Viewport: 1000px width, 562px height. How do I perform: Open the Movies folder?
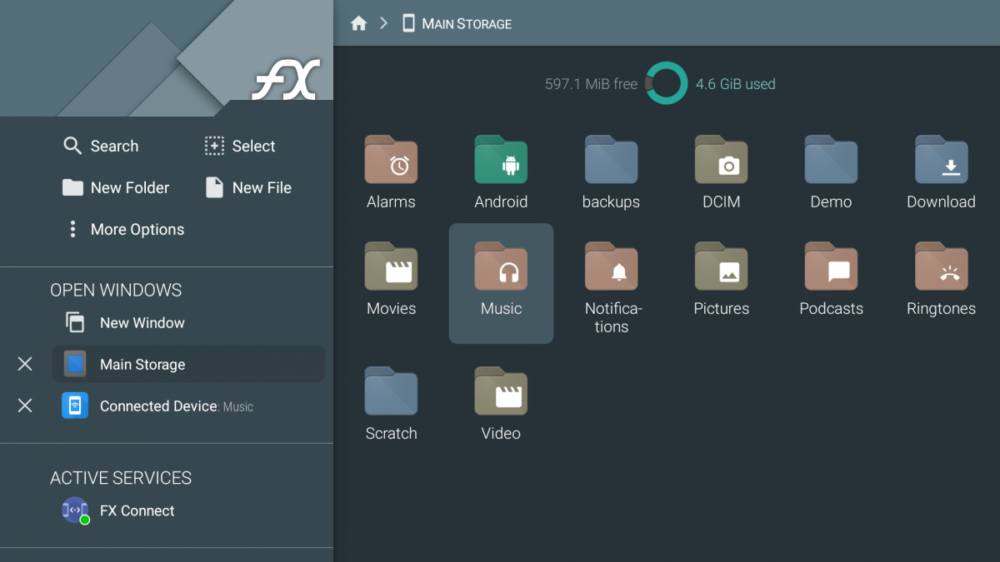[x=391, y=266]
